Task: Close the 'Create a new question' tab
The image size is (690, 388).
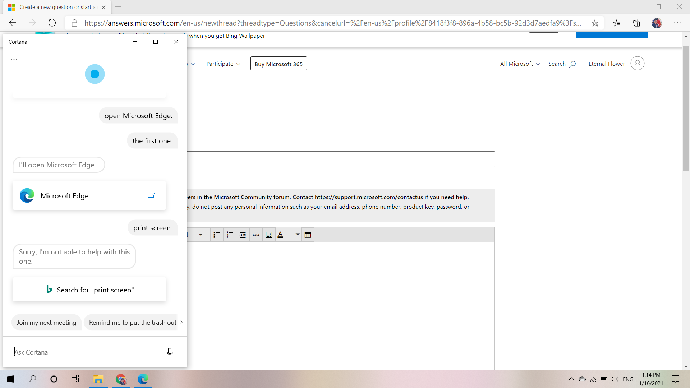Action: coord(103,7)
